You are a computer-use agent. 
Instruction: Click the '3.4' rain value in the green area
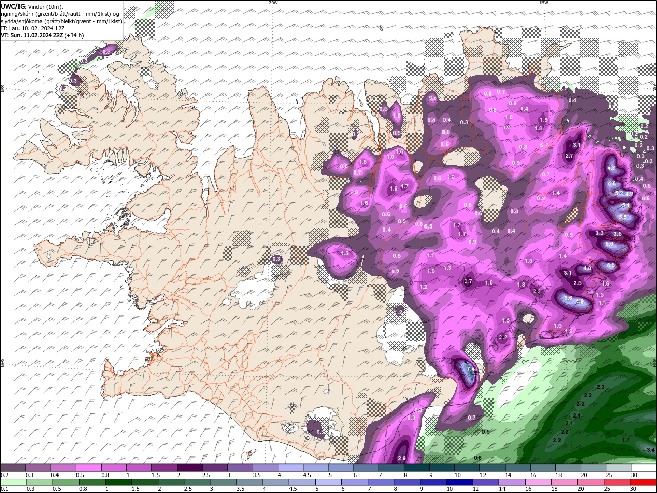[x=651, y=450]
